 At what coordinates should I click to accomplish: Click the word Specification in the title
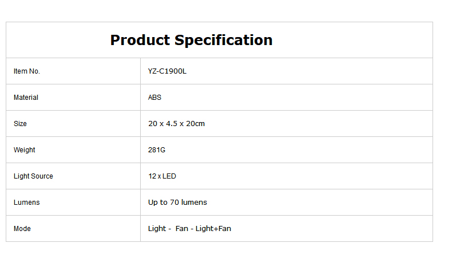pyautogui.click(x=224, y=40)
